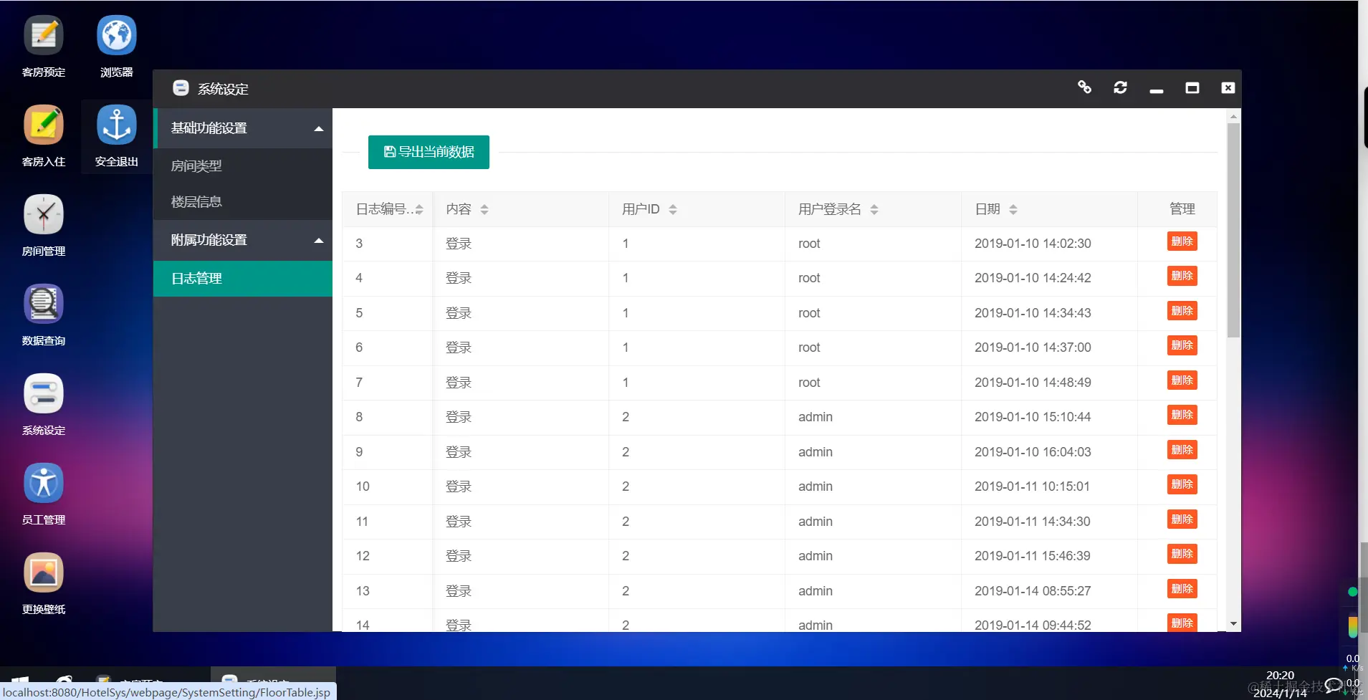1368x700 pixels.
Task: Maximize the 系统设定 window
Action: click(1192, 87)
